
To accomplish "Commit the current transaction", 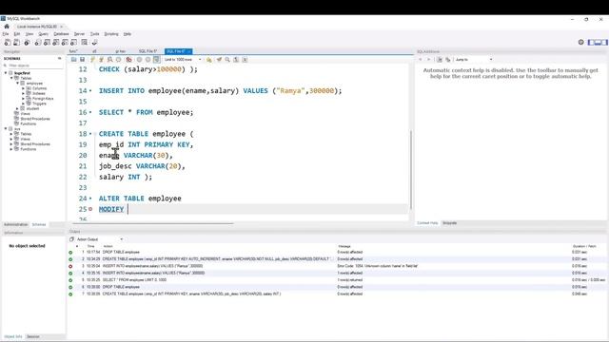I will (139, 60).
